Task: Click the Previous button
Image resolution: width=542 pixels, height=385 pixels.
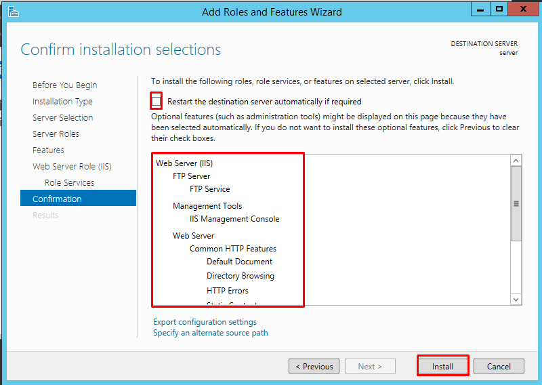Action: pyautogui.click(x=314, y=366)
